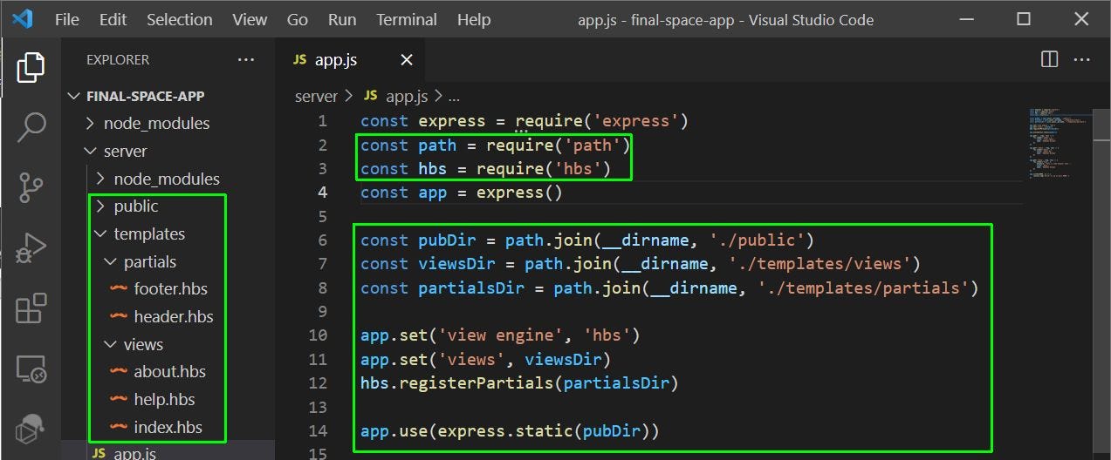Click line number 4 in the gutter
The image size is (1111, 460).
point(322,193)
